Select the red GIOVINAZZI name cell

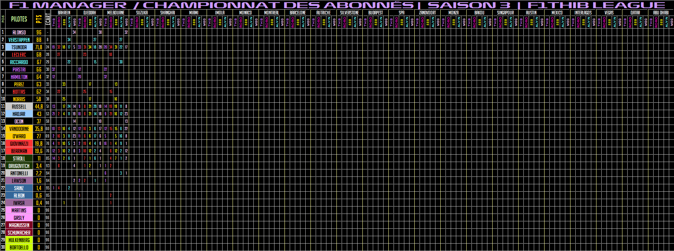click(x=19, y=144)
